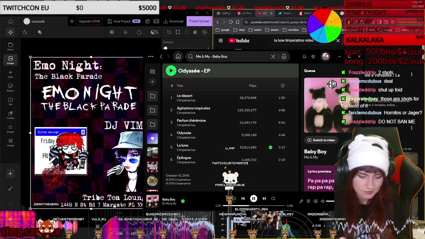Toggle Spotify lyrics microphone button
The image size is (425, 239).
(x=301, y=201)
